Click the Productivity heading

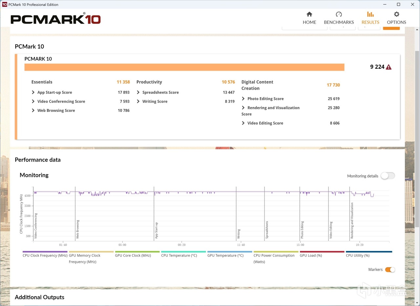click(x=149, y=82)
